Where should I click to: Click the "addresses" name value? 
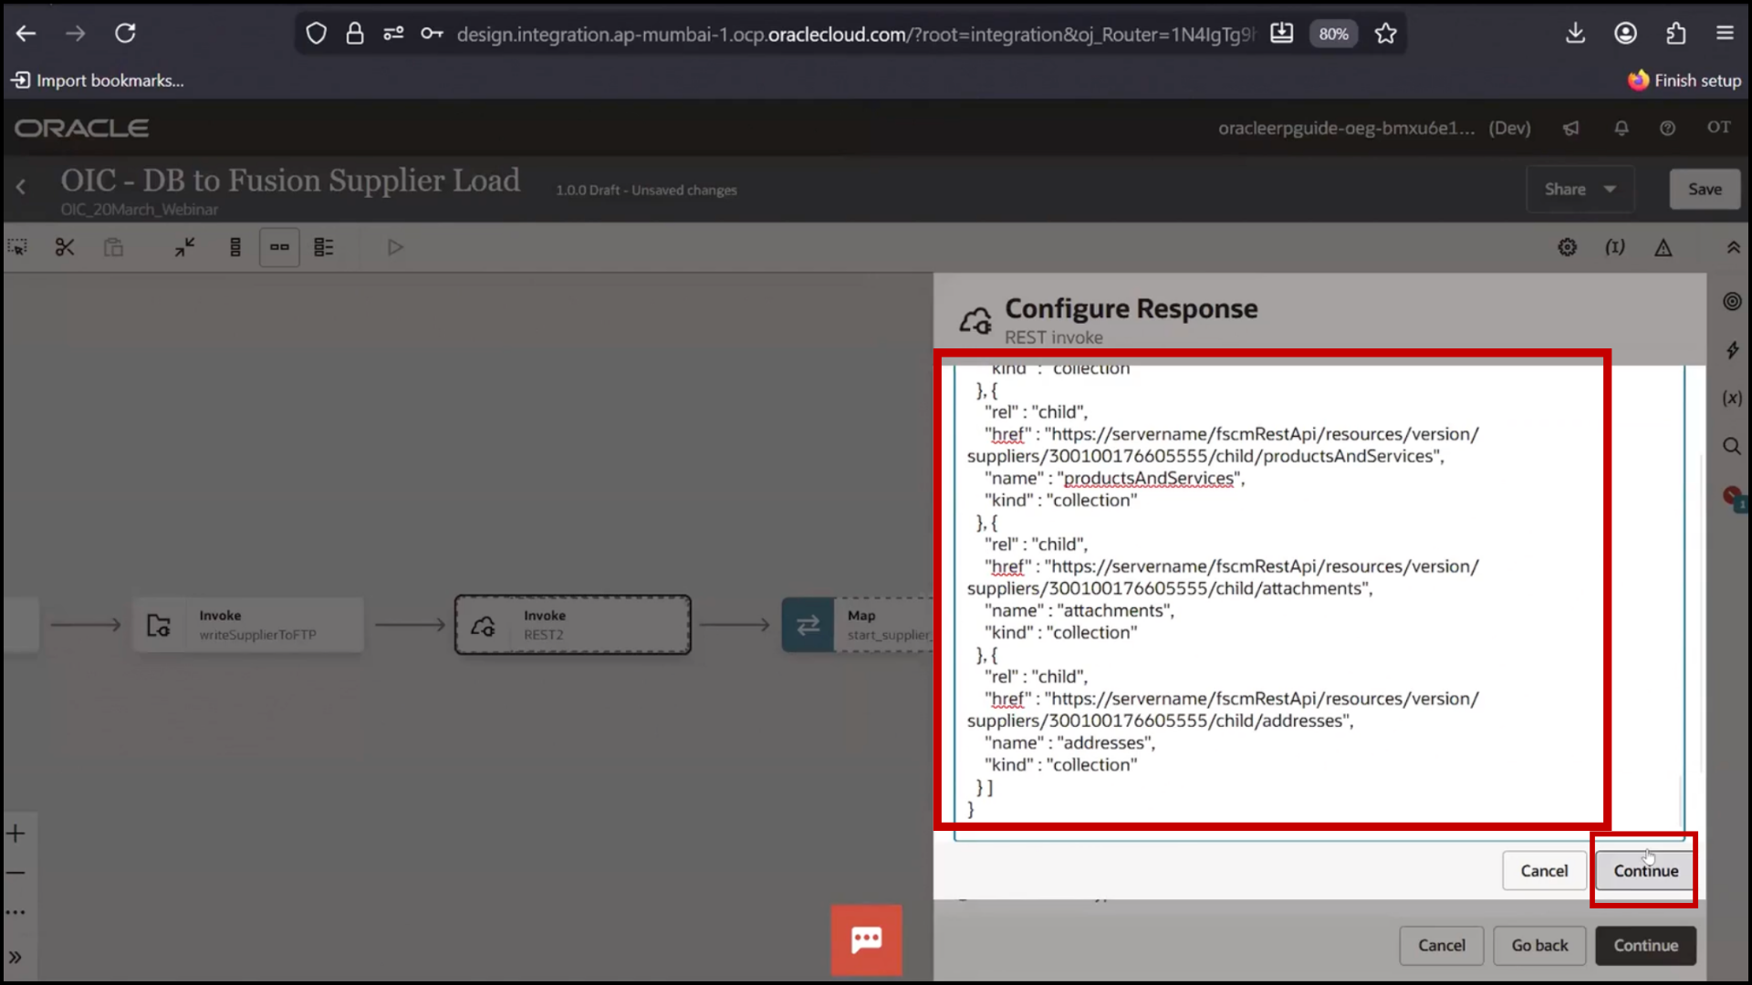tap(1105, 742)
